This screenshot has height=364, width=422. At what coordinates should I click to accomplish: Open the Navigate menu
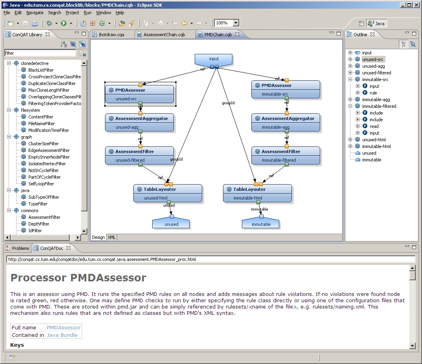click(x=35, y=13)
